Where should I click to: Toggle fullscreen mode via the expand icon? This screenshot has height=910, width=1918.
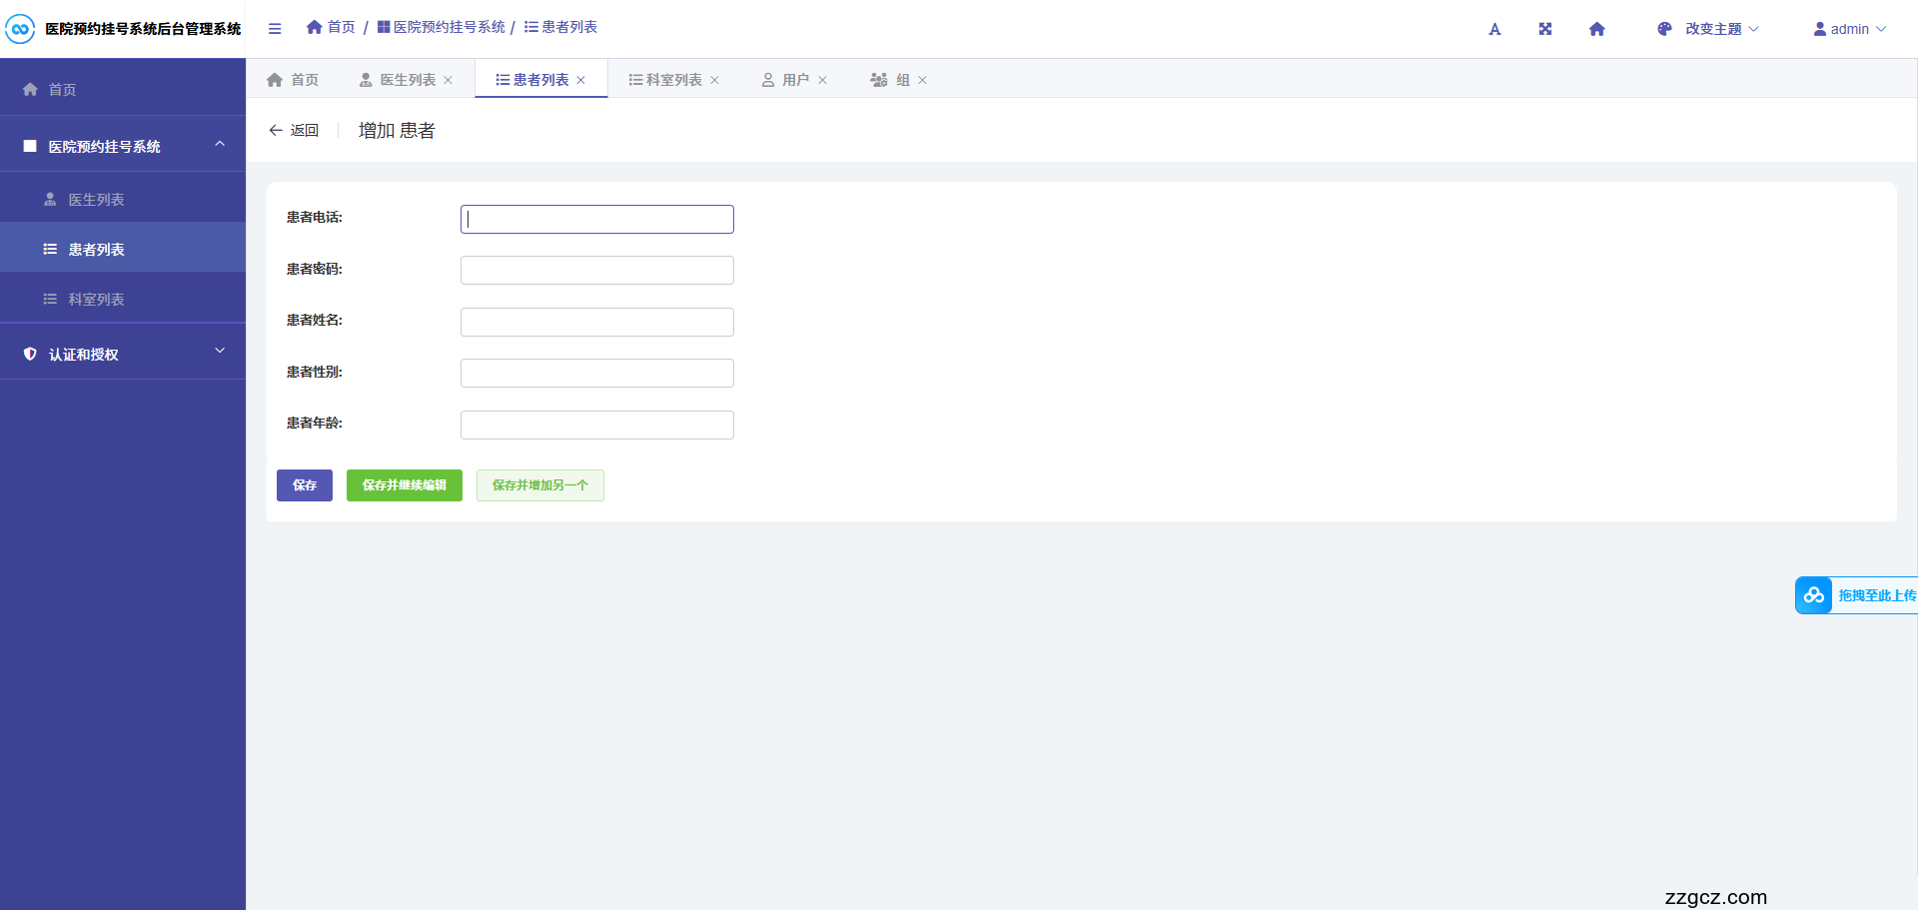click(x=1545, y=29)
